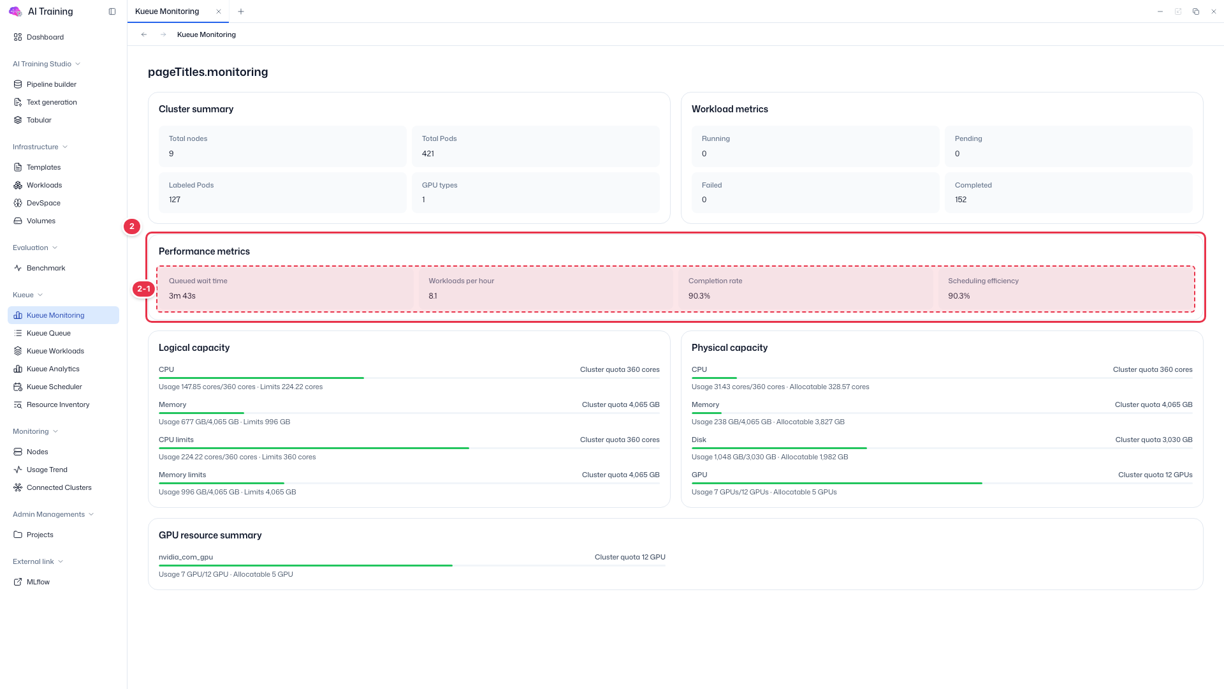Image resolution: width=1224 pixels, height=689 pixels.
Task: Open Nodes via its server icon
Action: (x=18, y=452)
